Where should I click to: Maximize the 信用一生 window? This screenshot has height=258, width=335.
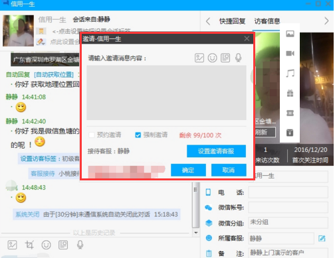click(318, 3)
